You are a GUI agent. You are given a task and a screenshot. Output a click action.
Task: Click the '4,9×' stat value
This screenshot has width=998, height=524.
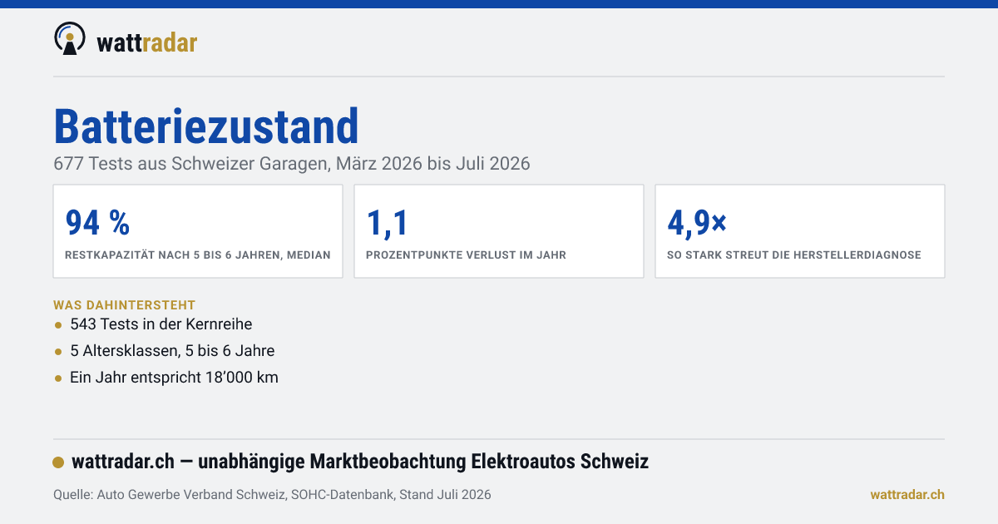pyautogui.click(x=697, y=222)
